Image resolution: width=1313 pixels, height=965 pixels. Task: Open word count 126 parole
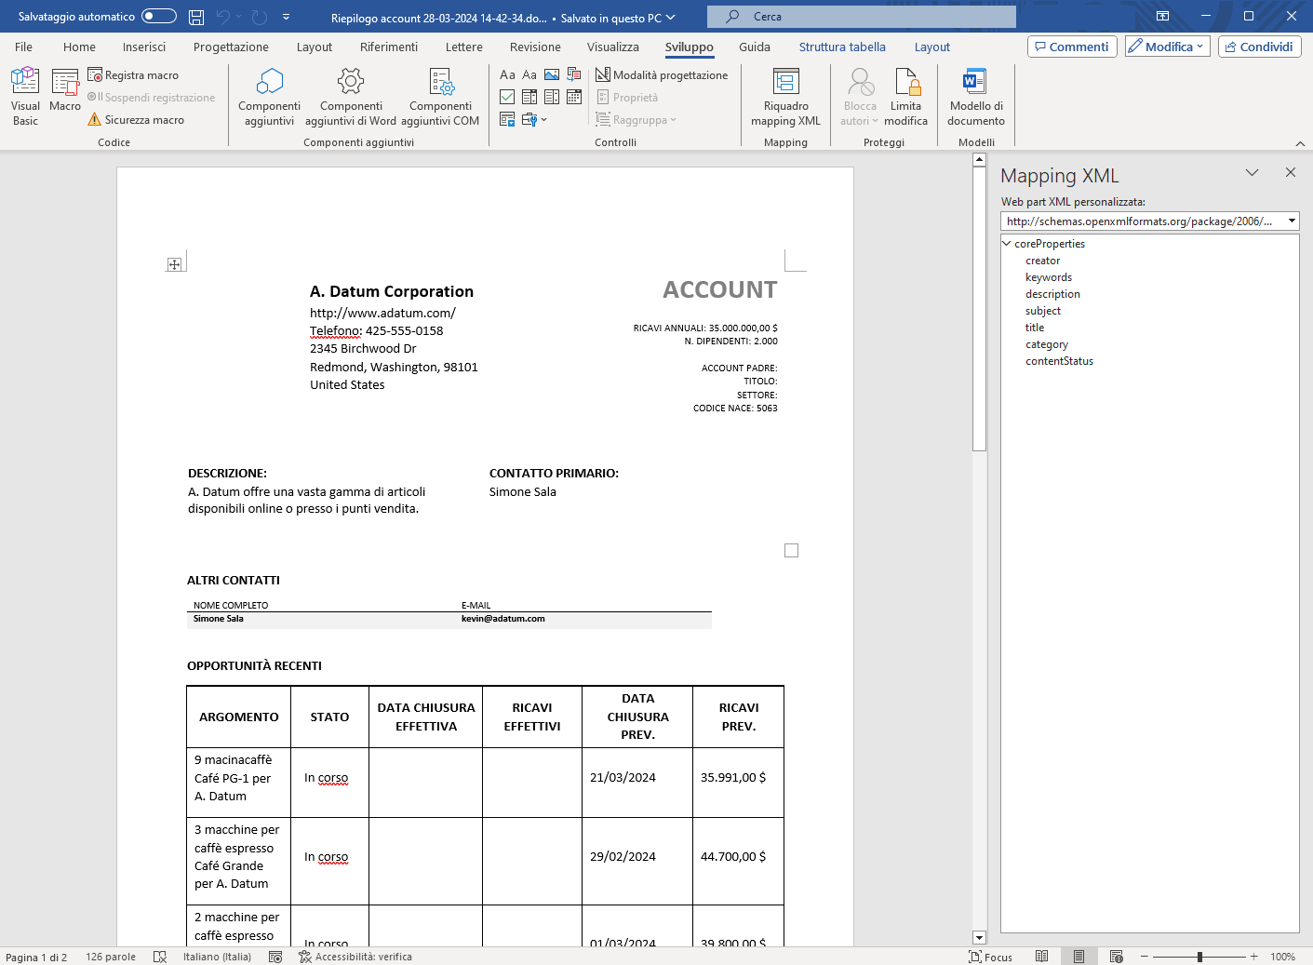pos(111,957)
